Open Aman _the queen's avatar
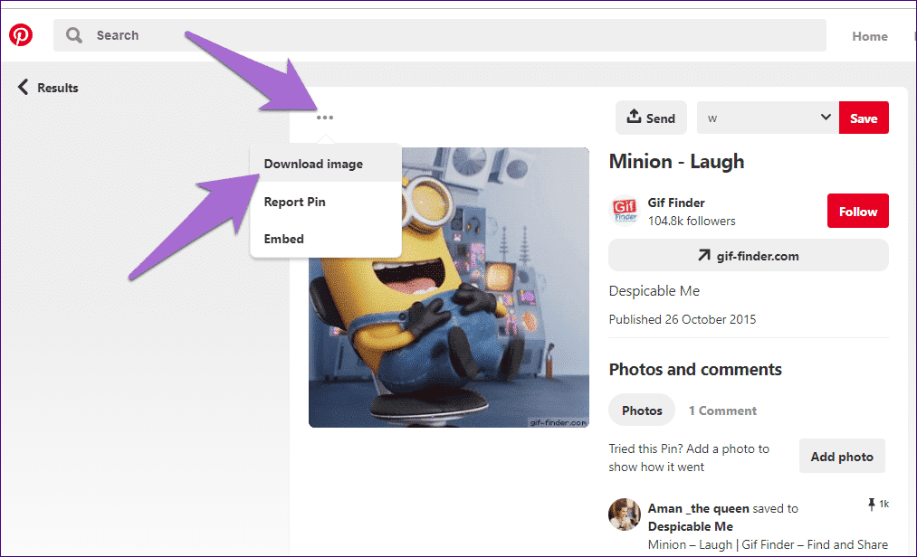This screenshot has height=557, width=917. pyautogui.click(x=624, y=514)
